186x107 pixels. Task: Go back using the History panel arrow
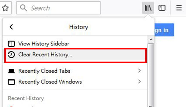pyautogui.click(x=11, y=27)
